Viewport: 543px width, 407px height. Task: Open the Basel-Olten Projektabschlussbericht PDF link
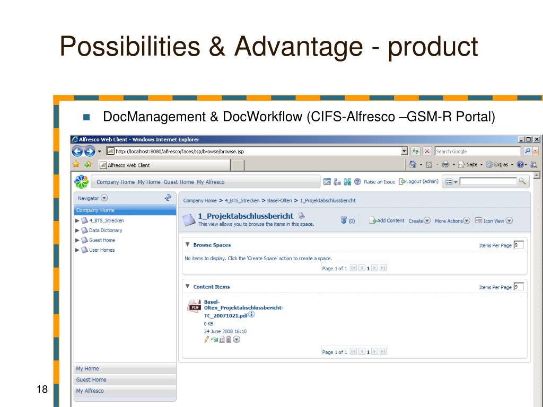pyautogui.click(x=243, y=309)
